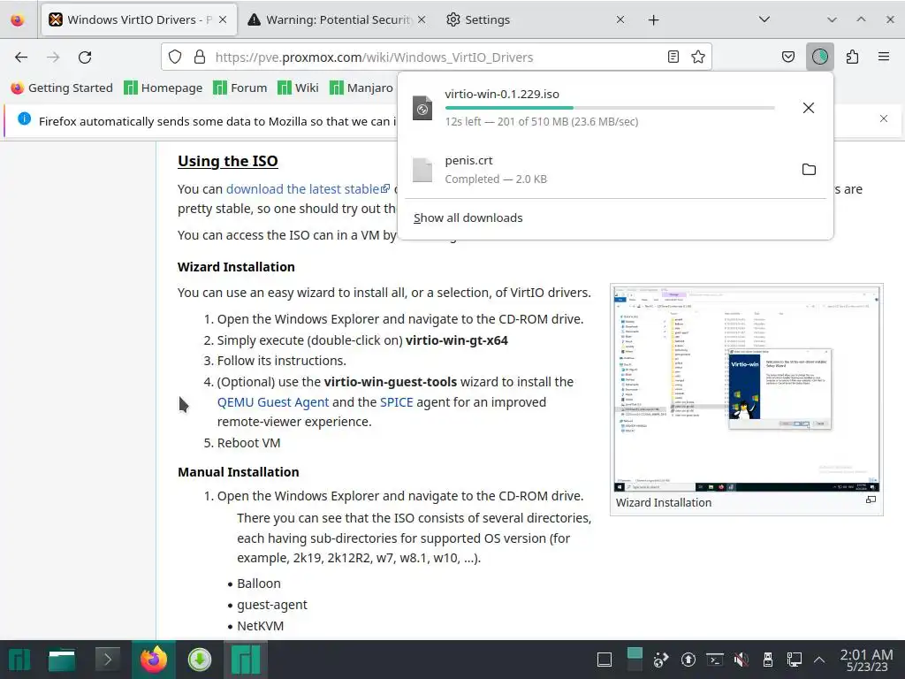Screen dimensions: 905x679
Task: Click the Firefox taskbar icon
Action: [153, 660]
